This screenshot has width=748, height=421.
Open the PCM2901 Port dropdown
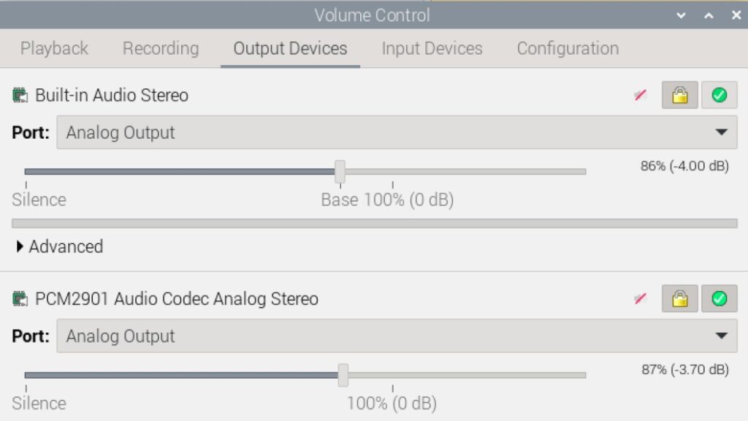click(x=397, y=336)
